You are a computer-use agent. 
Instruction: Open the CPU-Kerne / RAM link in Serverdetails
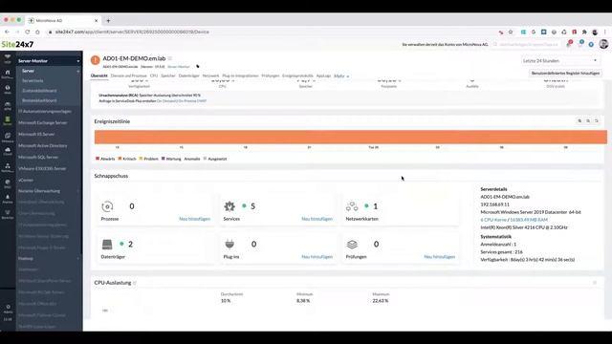click(514, 220)
